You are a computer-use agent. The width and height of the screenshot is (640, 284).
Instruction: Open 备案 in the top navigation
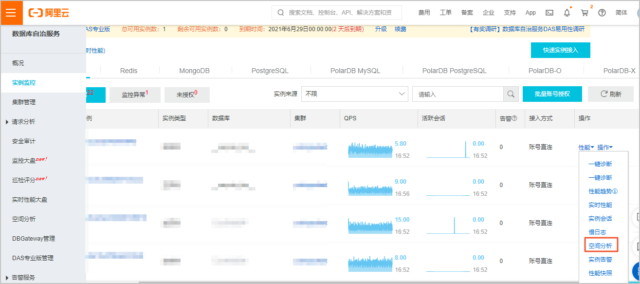tap(467, 13)
